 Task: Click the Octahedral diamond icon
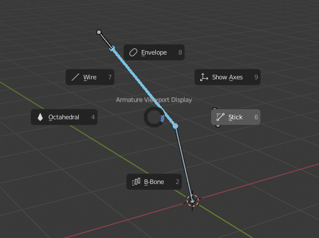tap(41, 117)
